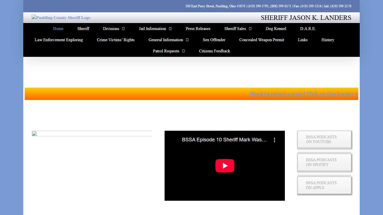Open the YouTube video three-dot options menu
Screen dimensions: 383x215
point(274,140)
